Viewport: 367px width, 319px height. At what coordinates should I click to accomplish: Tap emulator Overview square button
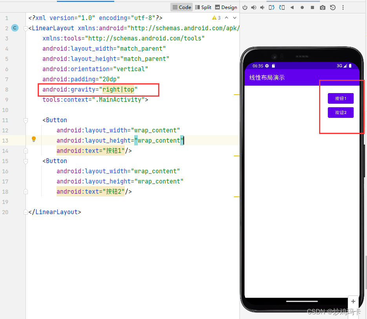[312, 7]
